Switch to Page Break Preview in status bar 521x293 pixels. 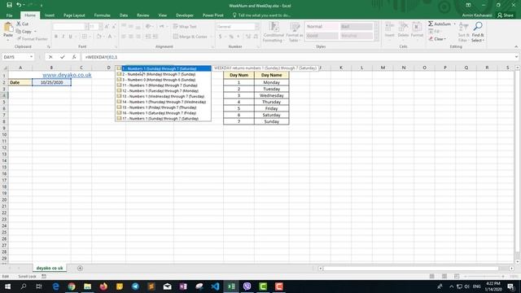point(457,277)
